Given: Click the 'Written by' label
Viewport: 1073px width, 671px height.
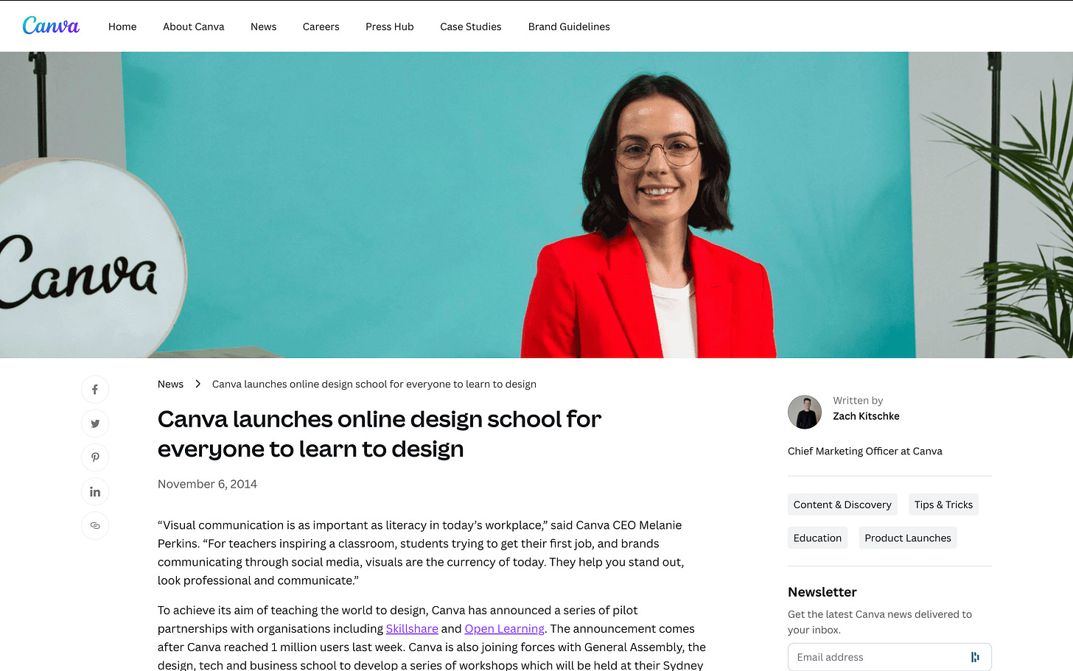Looking at the screenshot, I should pyautogui.click(x=858, y=401).
